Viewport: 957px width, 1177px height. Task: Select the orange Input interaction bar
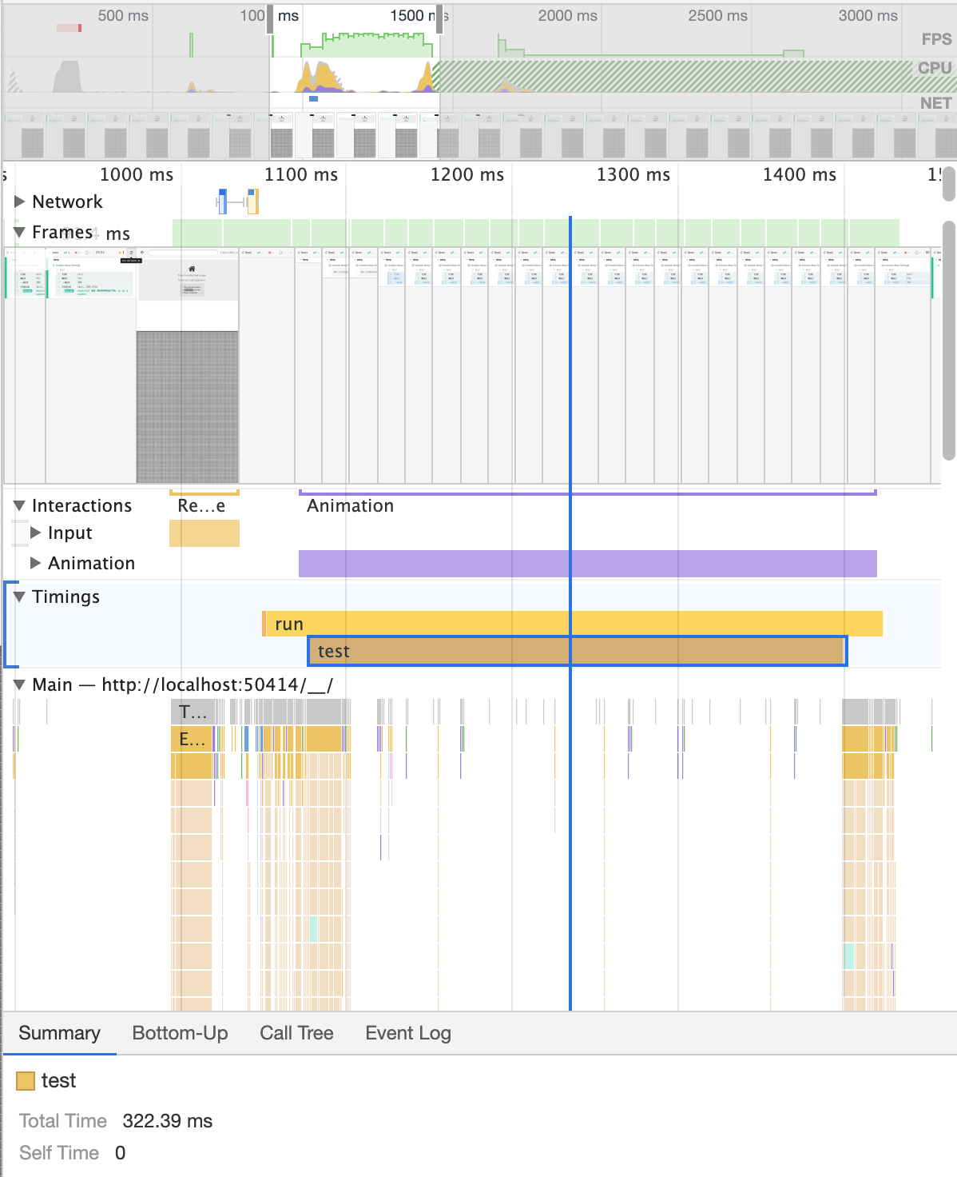205,533
